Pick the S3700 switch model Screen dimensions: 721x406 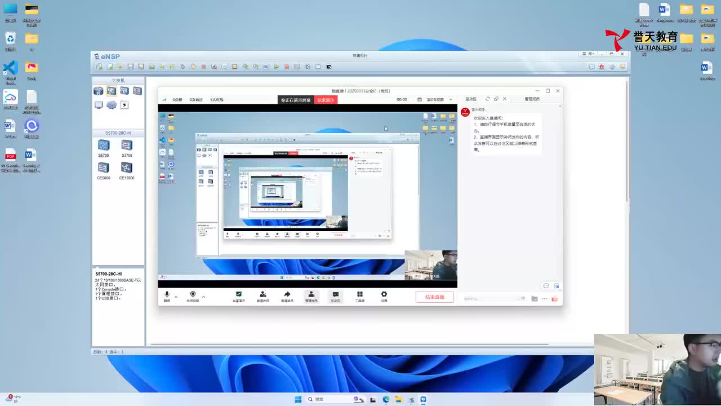coord(127,148)
